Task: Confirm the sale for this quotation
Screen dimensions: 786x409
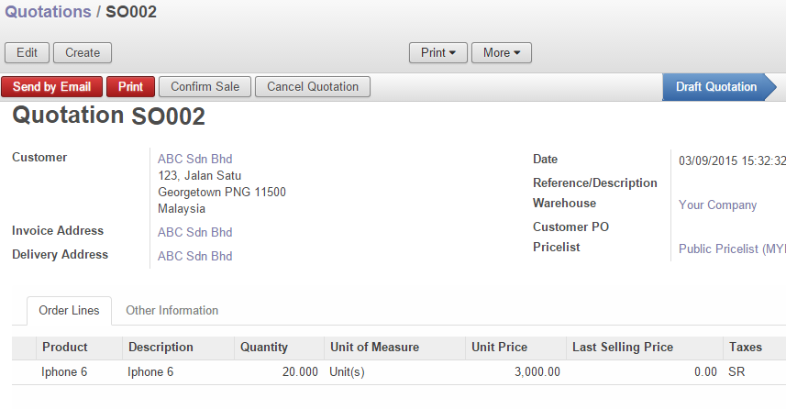Action: coord(205,87)
